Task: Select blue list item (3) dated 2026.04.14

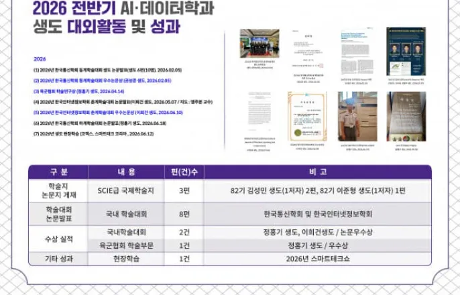Action: (78, 91)
